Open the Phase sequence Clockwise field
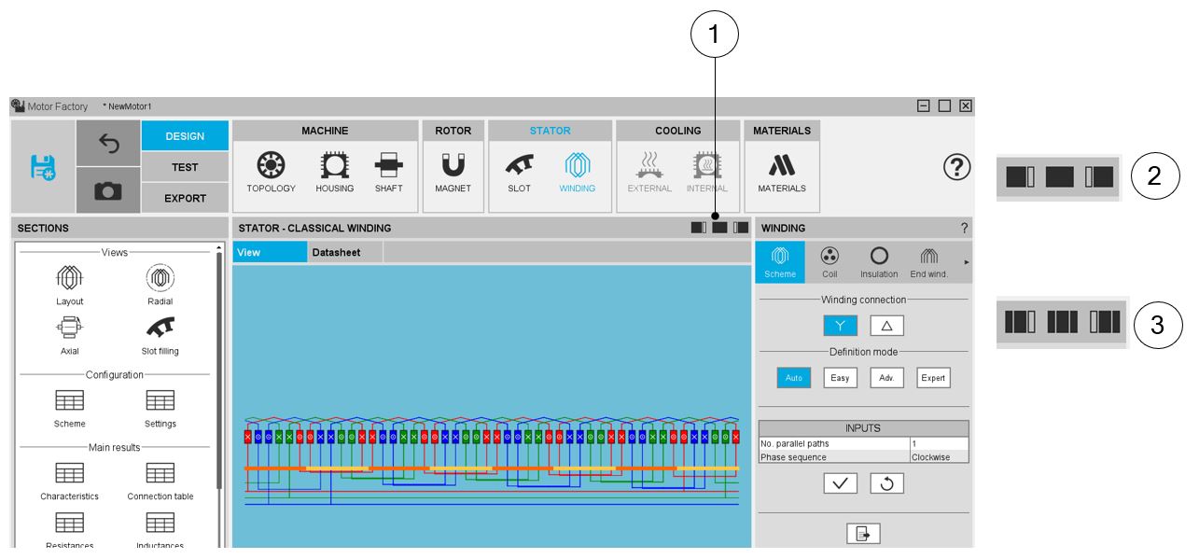Screen dimensions: 1199x559 tap(939, 457)
